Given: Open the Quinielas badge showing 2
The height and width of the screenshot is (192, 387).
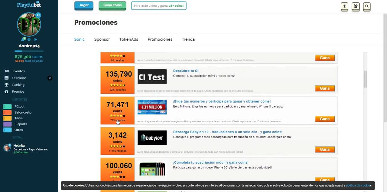Looking at the screenshot, I should pos(50,78).
